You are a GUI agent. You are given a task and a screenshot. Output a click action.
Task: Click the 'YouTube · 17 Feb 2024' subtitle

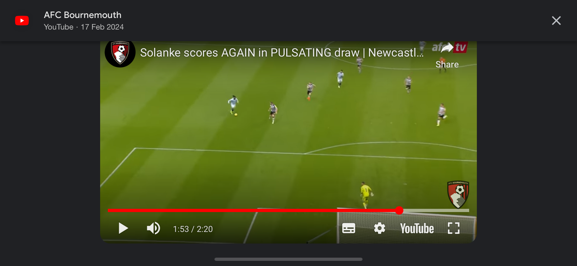click(84, 27)
